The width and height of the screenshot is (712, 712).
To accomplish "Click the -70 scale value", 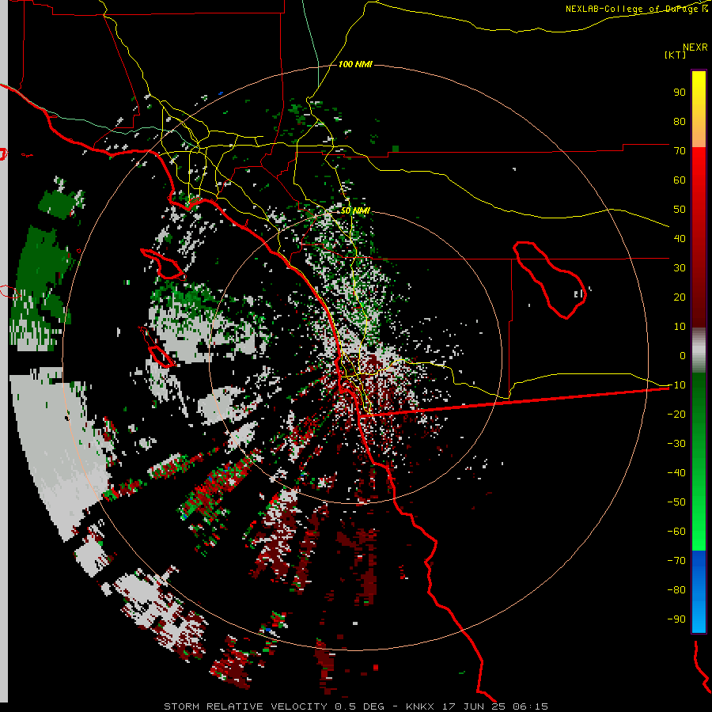I will coord(676,560).
